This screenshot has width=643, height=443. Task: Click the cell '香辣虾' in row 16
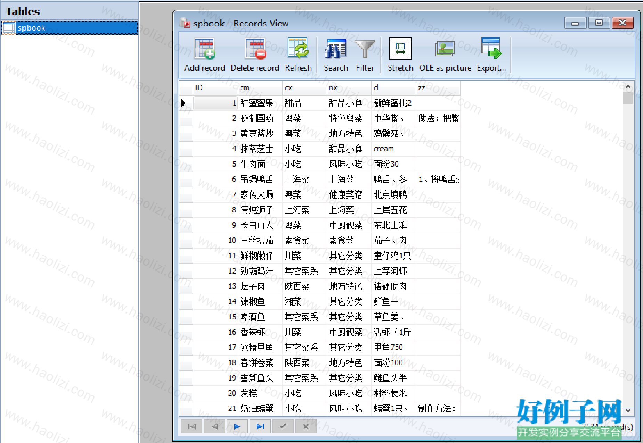260,332
